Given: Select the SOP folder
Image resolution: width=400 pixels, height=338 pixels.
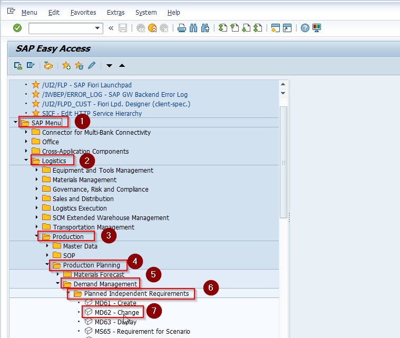Looking at the screenshot, I should (x=69, y=255).
